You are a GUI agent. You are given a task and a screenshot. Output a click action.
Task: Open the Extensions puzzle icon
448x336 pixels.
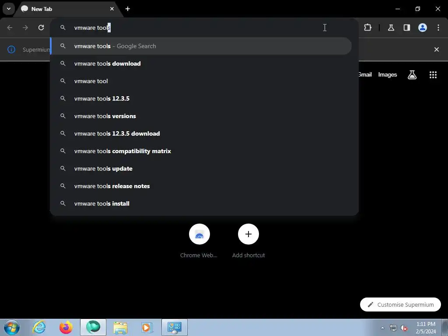click(x=367, y=28)
